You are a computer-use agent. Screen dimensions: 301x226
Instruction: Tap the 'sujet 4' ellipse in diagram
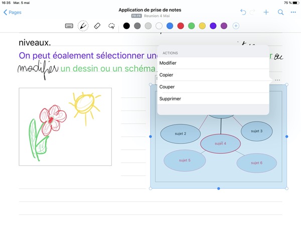coord(220,144)
